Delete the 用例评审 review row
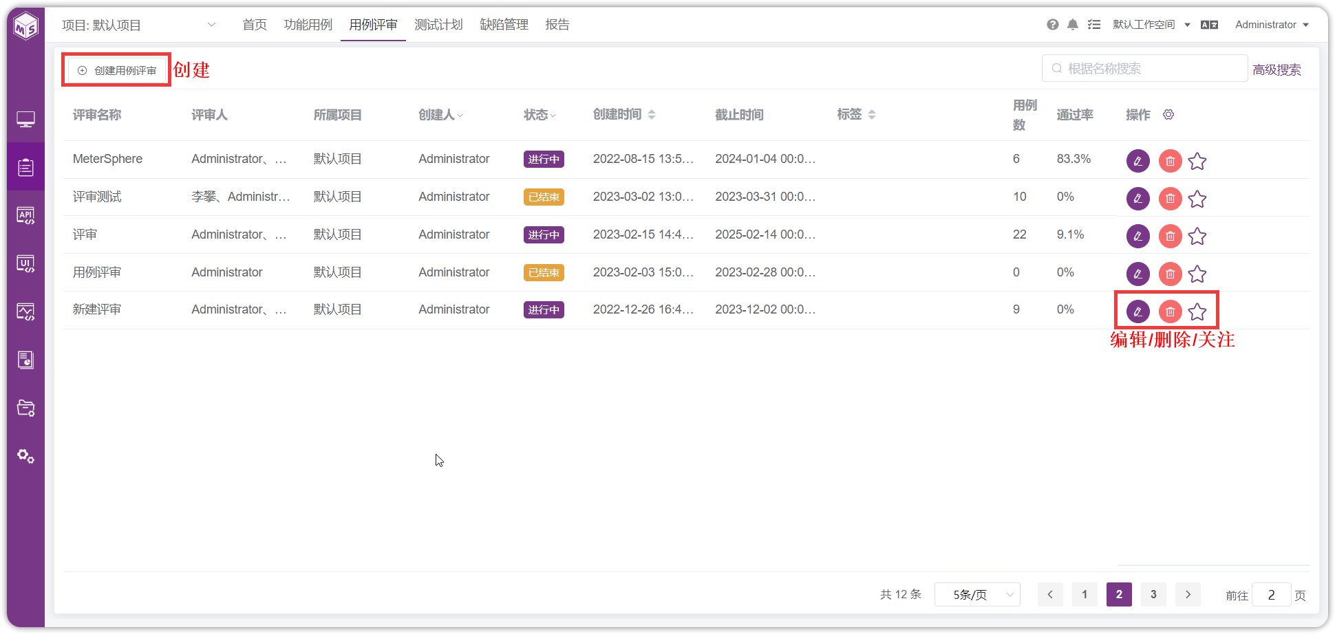 (1171, 274)
